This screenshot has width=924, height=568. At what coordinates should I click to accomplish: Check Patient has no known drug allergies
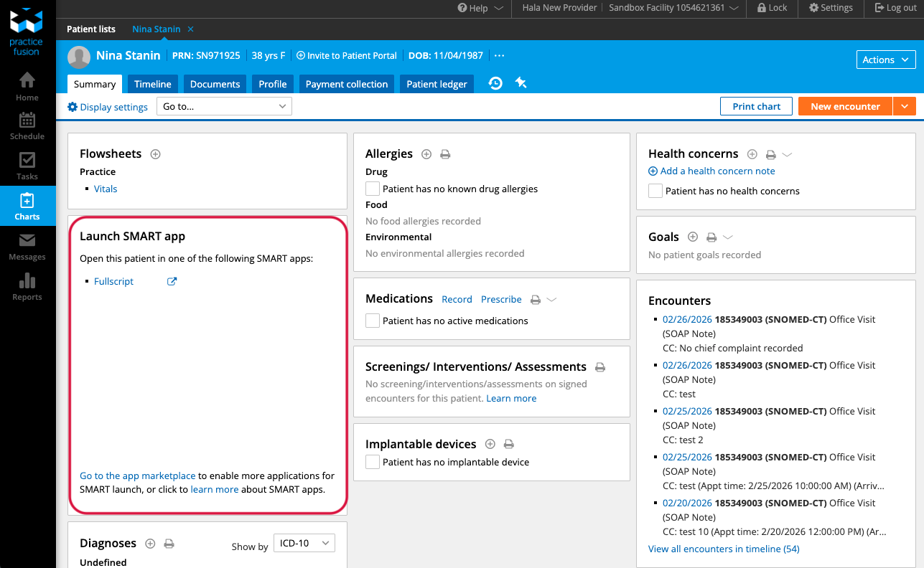[x=373, y=189]
